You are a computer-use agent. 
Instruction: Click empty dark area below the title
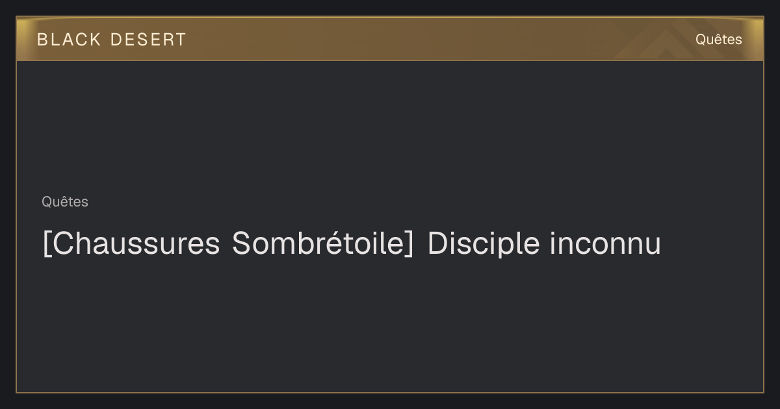(390, 325)
